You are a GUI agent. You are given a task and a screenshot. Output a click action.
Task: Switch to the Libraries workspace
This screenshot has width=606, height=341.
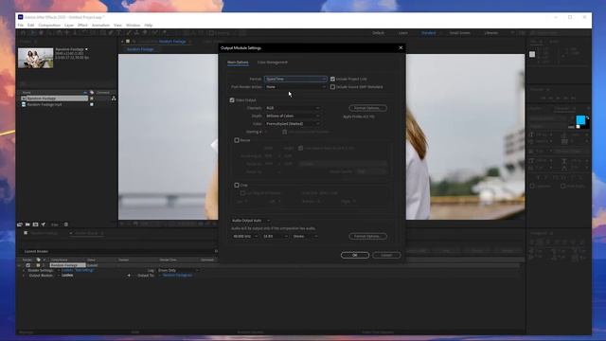[491, 33]
